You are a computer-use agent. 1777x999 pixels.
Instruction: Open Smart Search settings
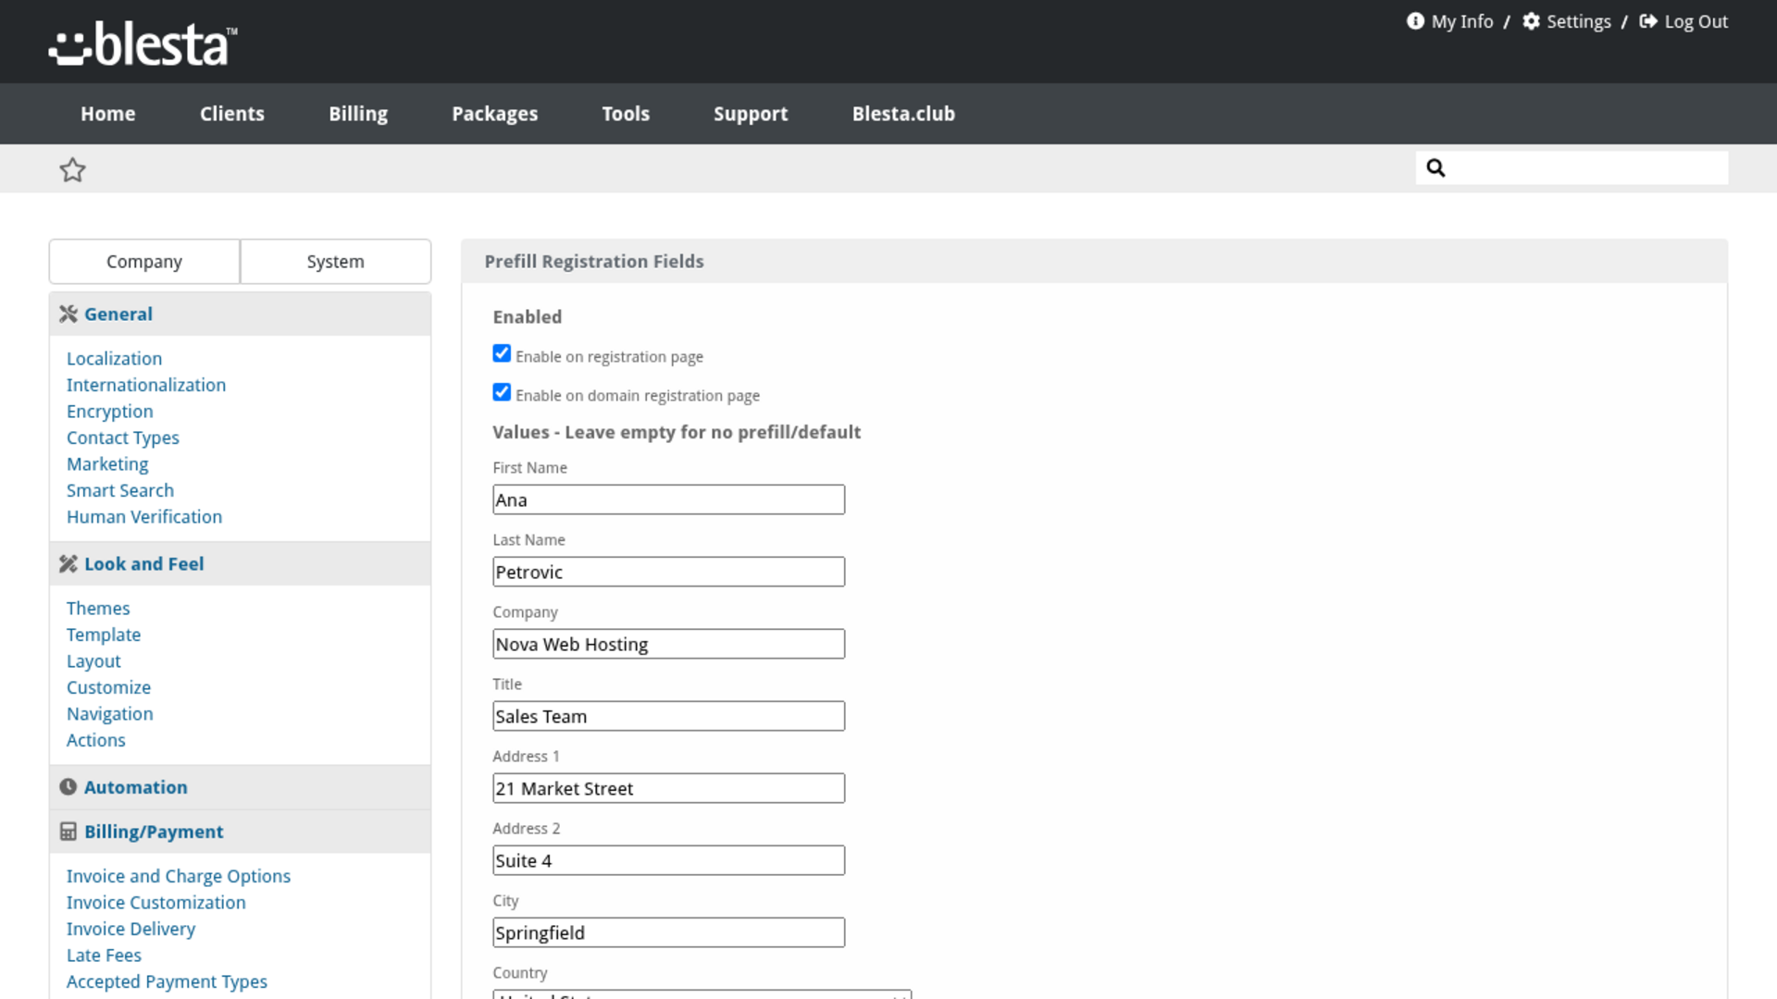(x=120, y=490)
